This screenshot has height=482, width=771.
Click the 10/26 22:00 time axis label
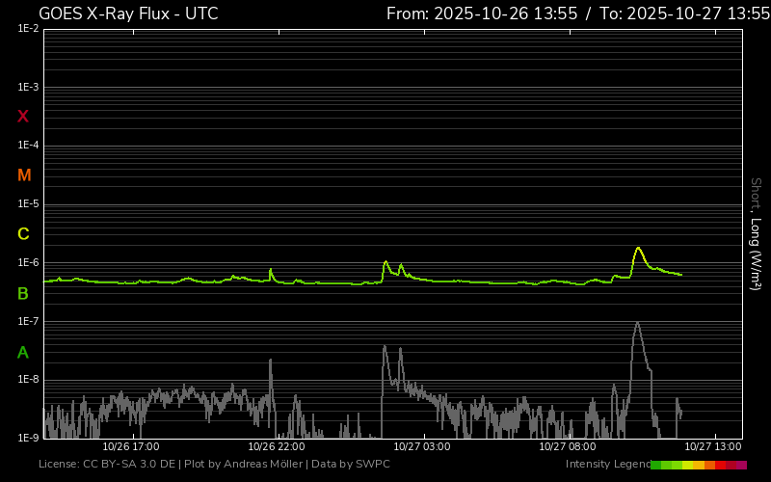(x=276, y=447)
